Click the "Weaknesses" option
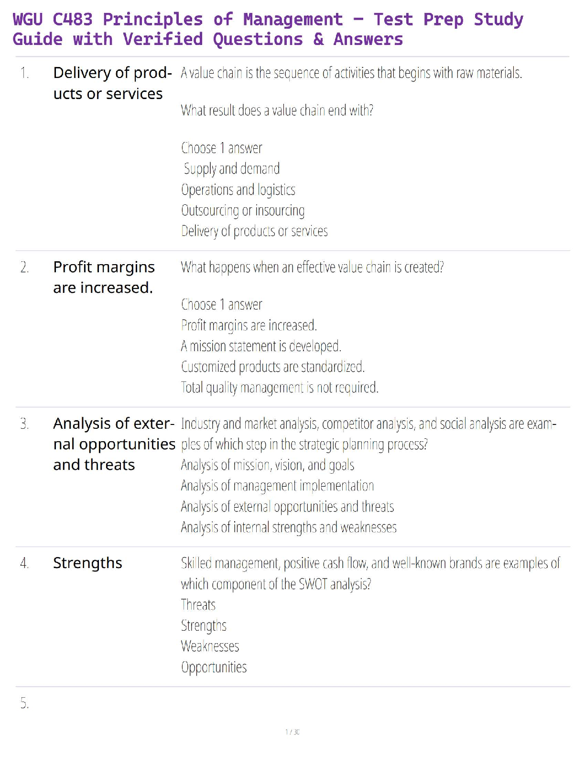This screenshot has height=758, width=585. pyautogui.click(x=210, y=647)
